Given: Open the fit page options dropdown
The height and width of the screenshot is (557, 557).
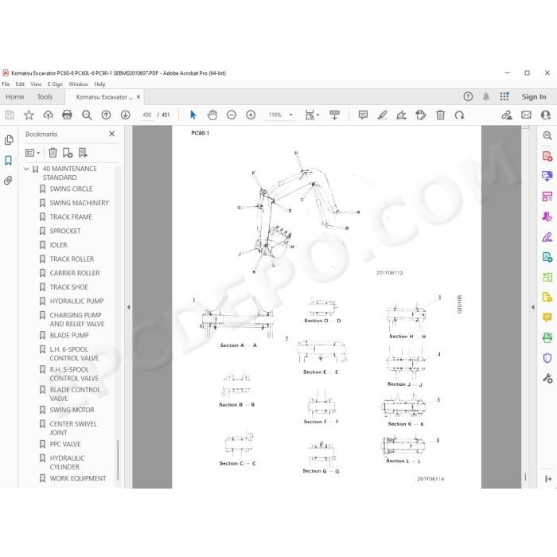Looking at the screenshot, I should (312, 115).
